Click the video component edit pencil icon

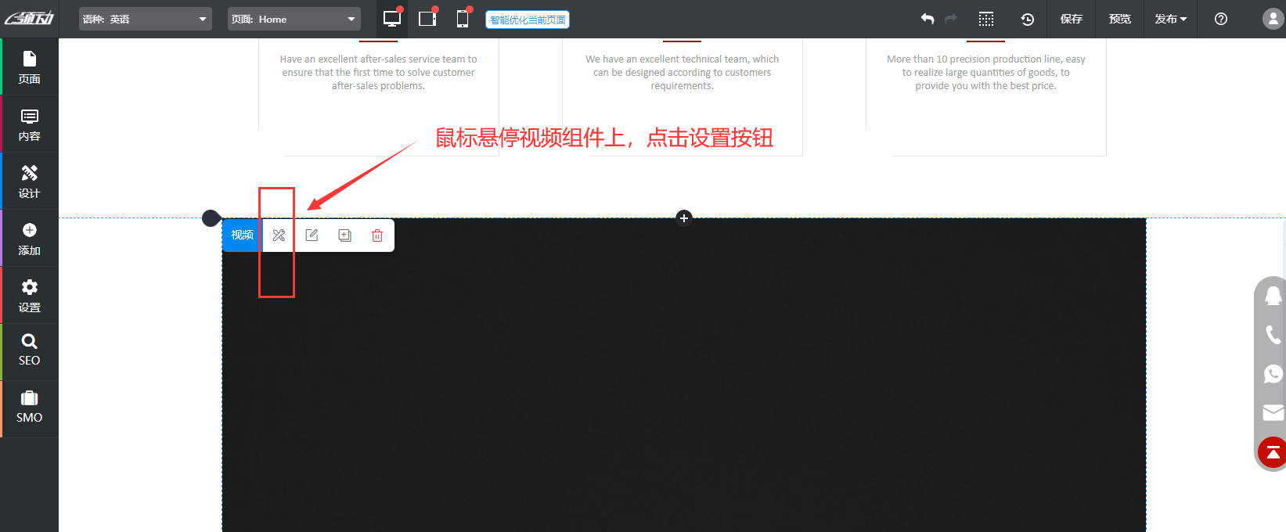(x=312, y=235)
